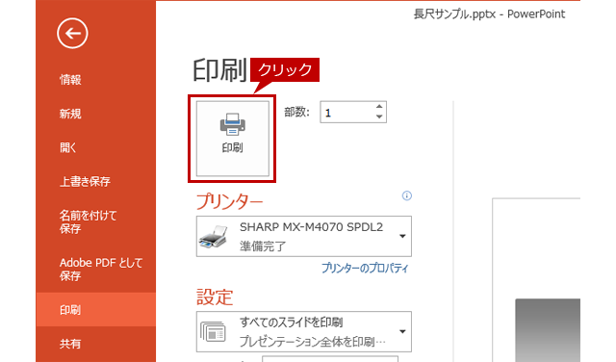616x362 pixels.
Task: Go back using the circled arrow
Action: (72, 34)
